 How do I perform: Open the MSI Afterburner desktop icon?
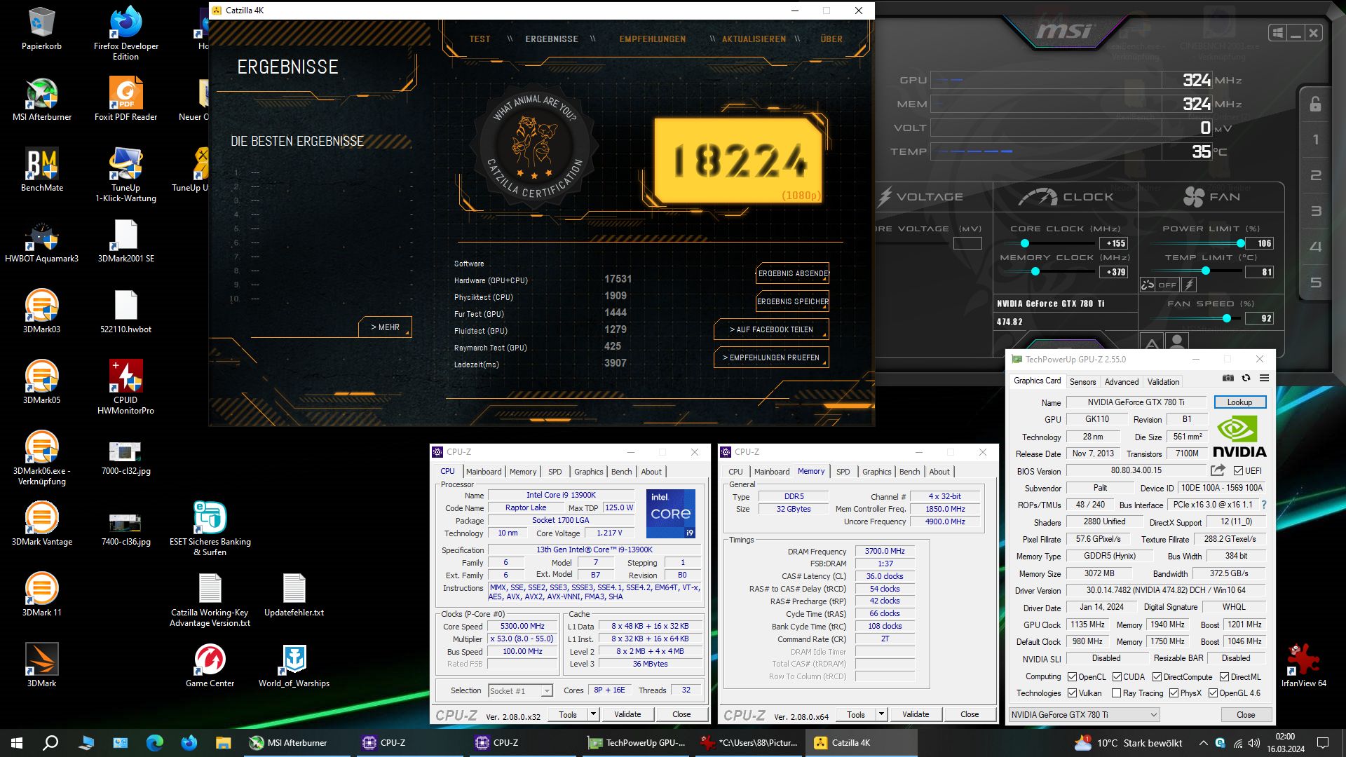point(42,100)
